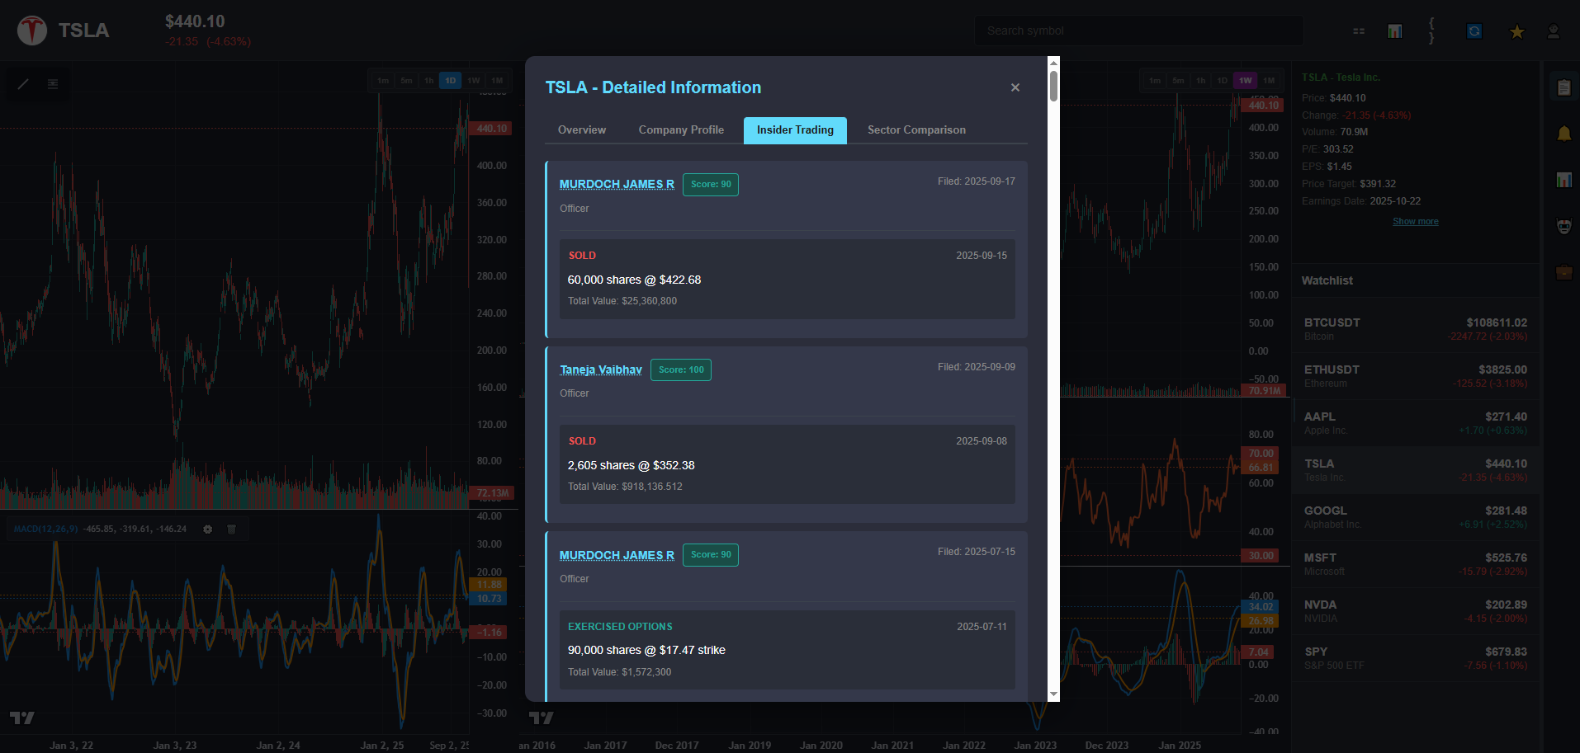Select TSLA in the watchlist
The height and width of the screenshot is (753, 1580).
1415,470
